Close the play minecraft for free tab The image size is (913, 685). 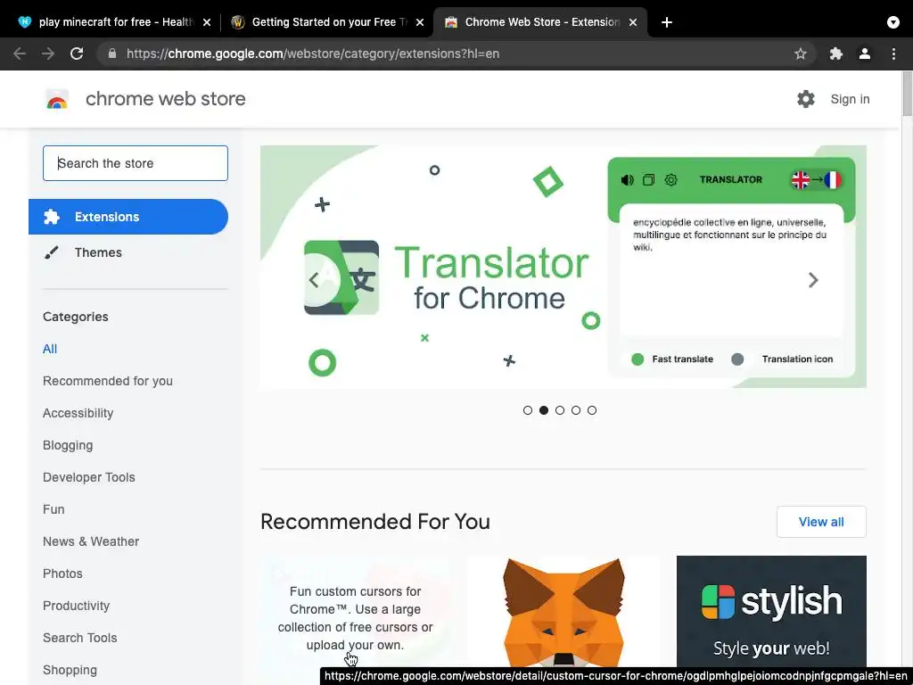pos(207,22)
